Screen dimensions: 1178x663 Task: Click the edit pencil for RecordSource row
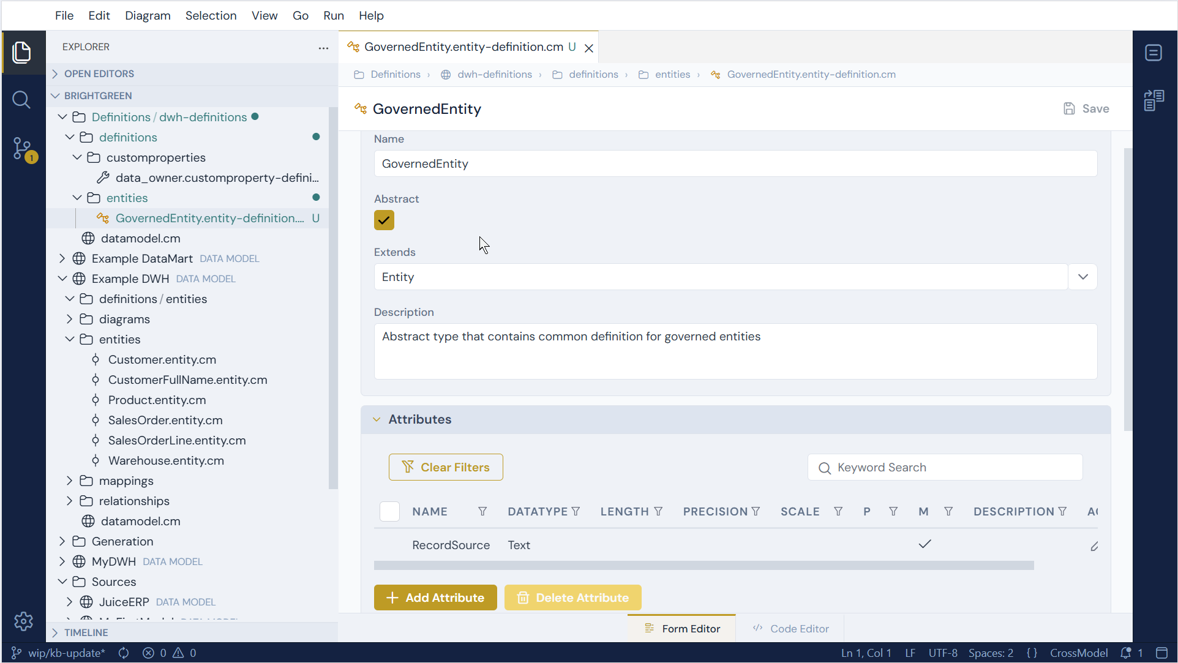click(x=1094, y=546)
